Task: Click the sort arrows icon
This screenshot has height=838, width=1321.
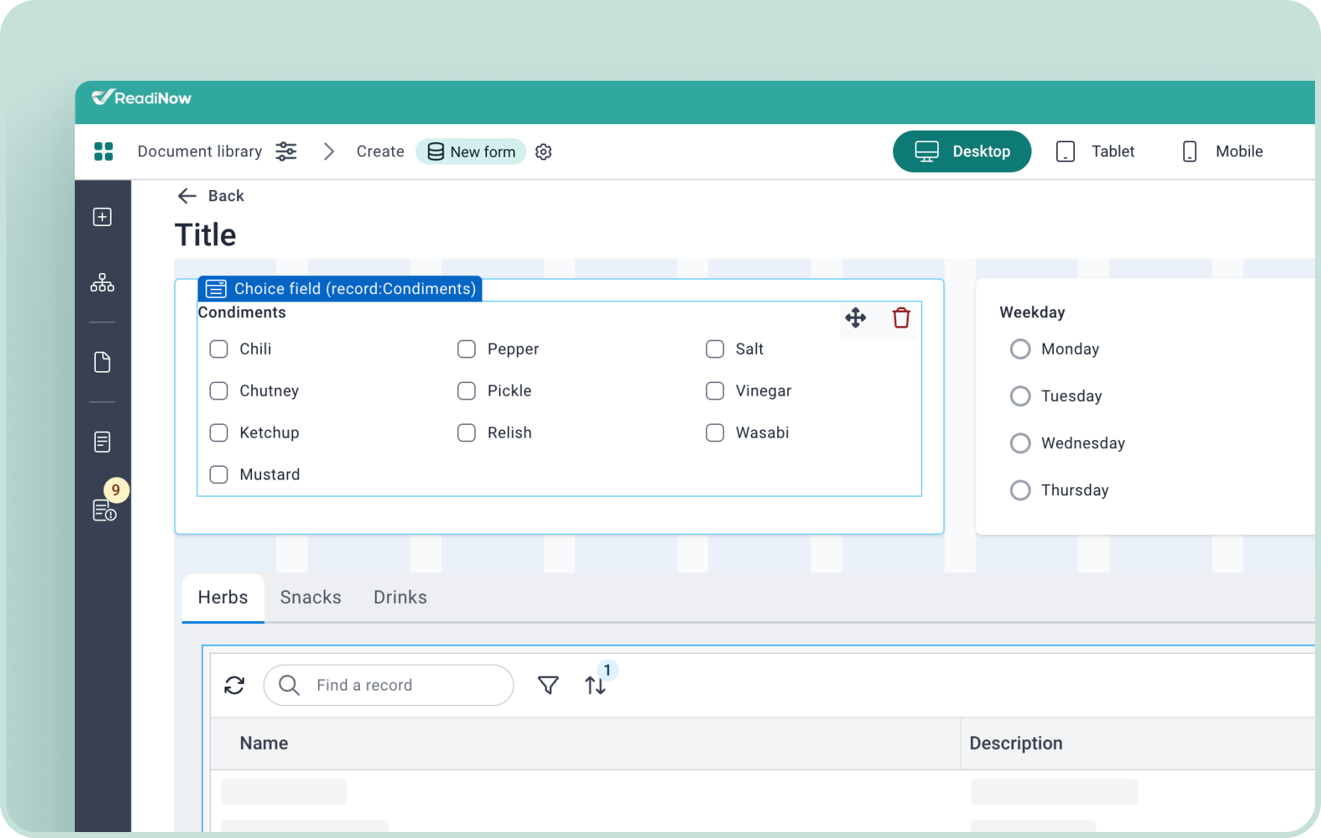Action: pyautogui.click(x=595, y=685)
